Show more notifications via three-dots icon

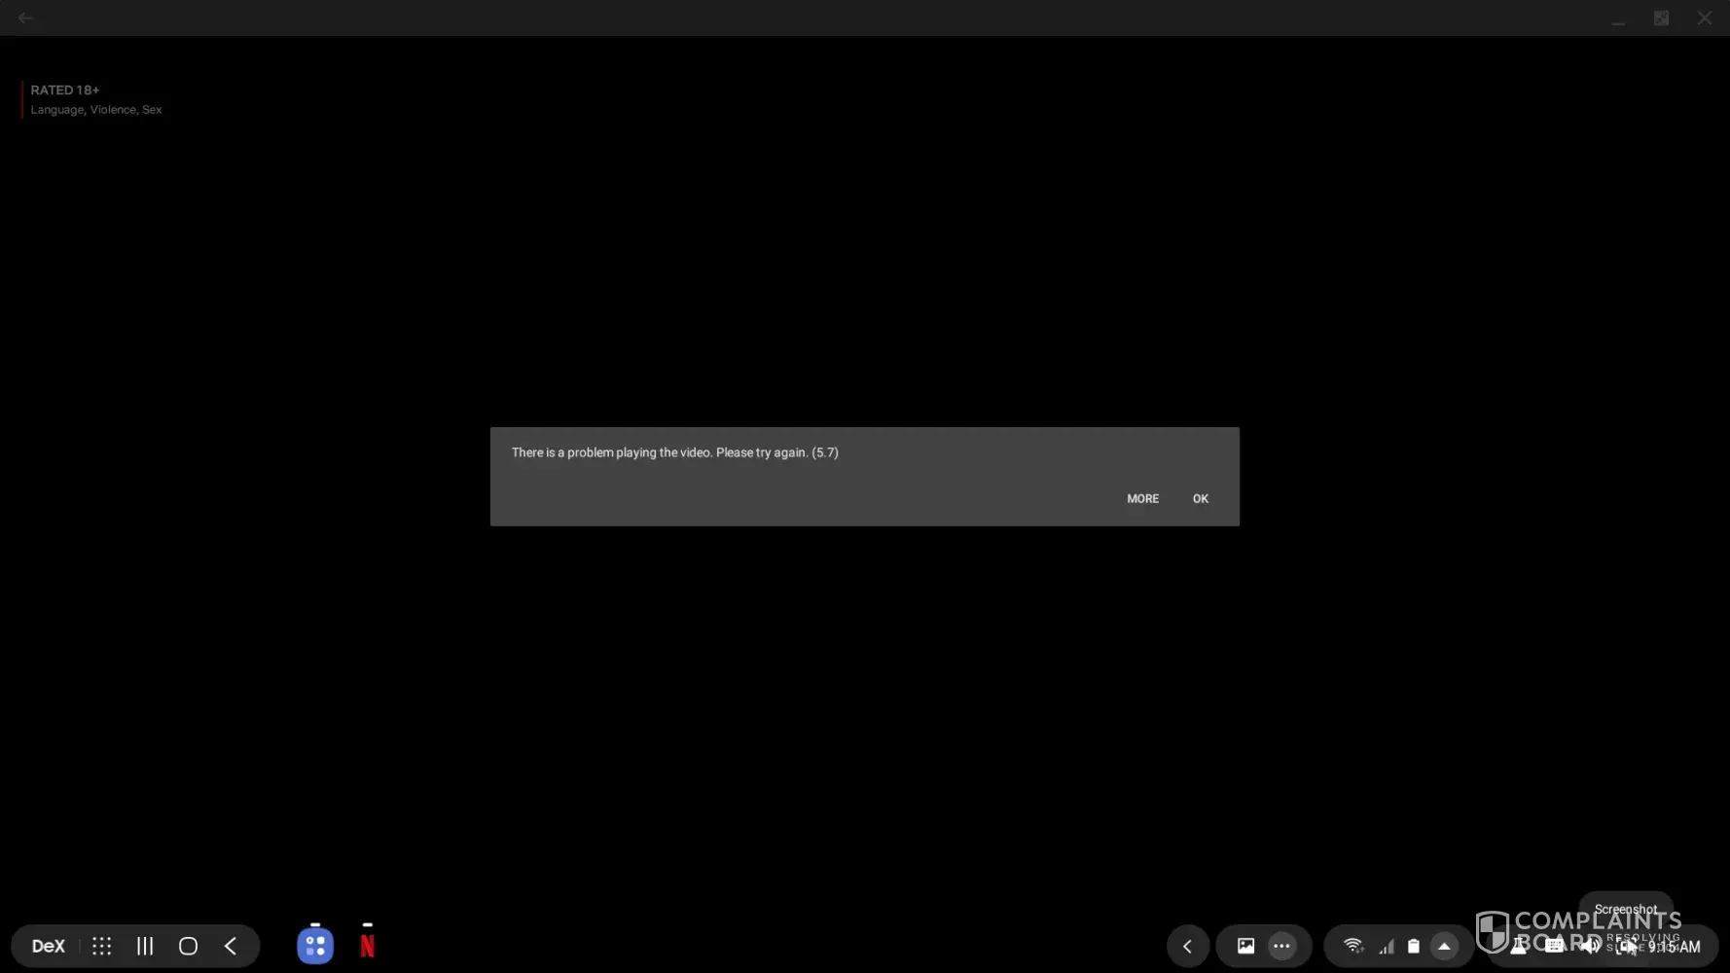tap(1282, 946)
